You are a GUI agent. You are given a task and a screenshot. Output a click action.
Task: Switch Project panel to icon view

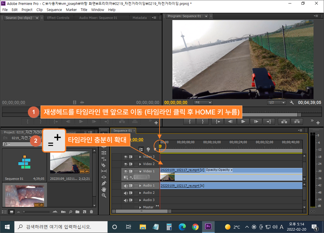click(x=12, y=212)
